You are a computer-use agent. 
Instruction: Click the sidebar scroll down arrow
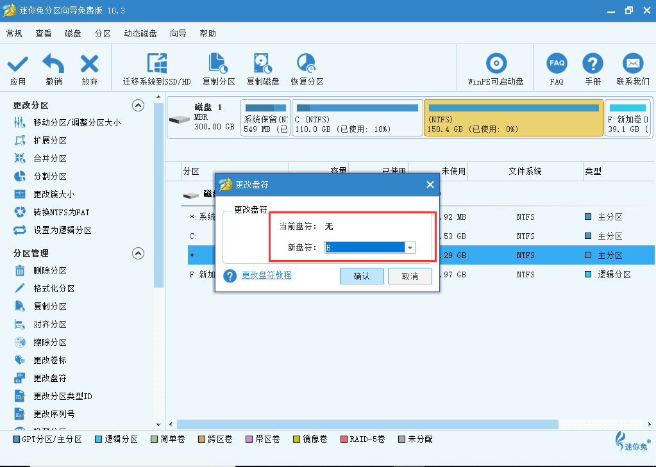coord(158,424)
